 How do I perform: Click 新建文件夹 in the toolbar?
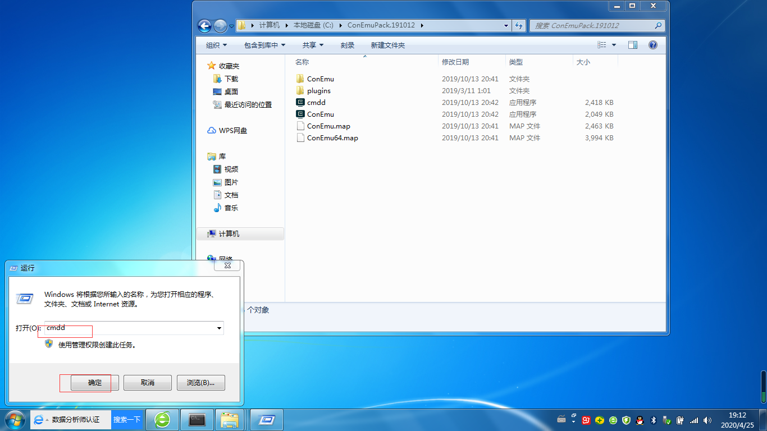point(388,45)
